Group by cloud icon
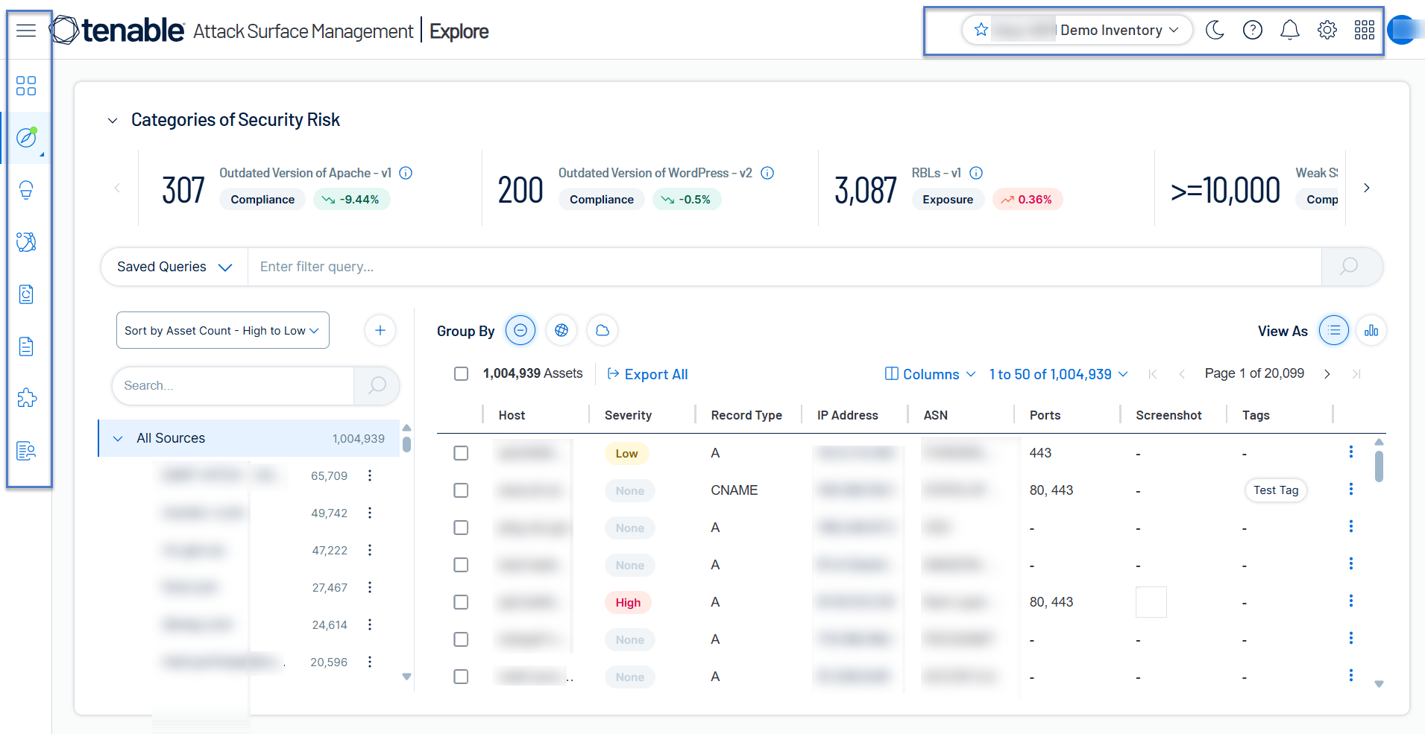 [x=603, y=330]
